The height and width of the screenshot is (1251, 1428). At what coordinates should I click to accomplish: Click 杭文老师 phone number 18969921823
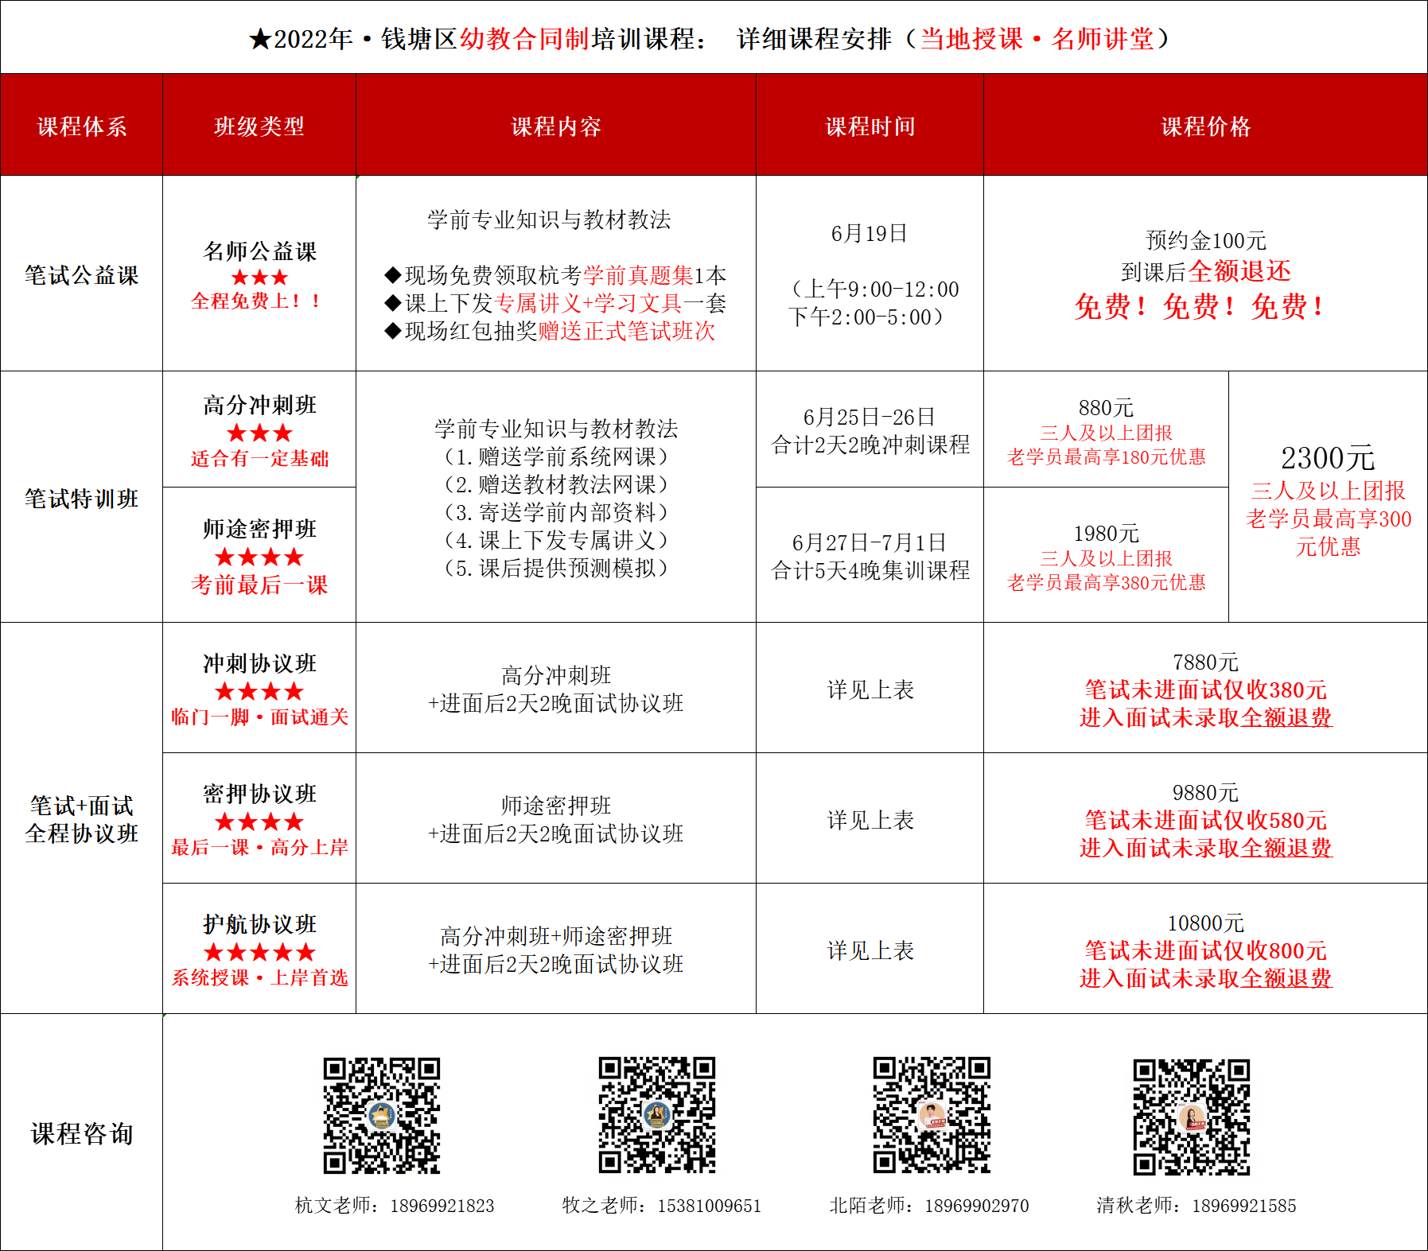(442, 1206)
